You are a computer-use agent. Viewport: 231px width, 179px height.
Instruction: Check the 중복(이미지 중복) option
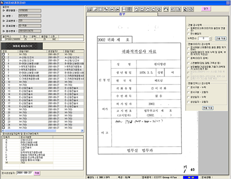click(188, 58)
